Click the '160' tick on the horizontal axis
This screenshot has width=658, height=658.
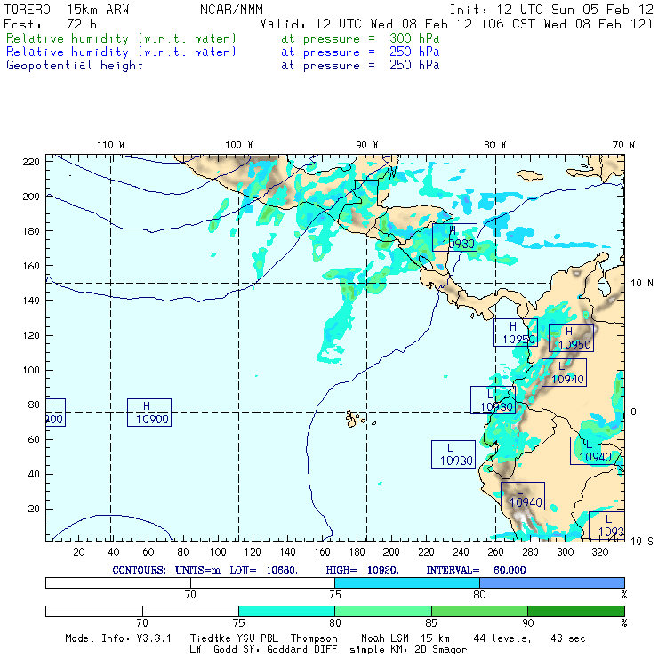(322, 552)
